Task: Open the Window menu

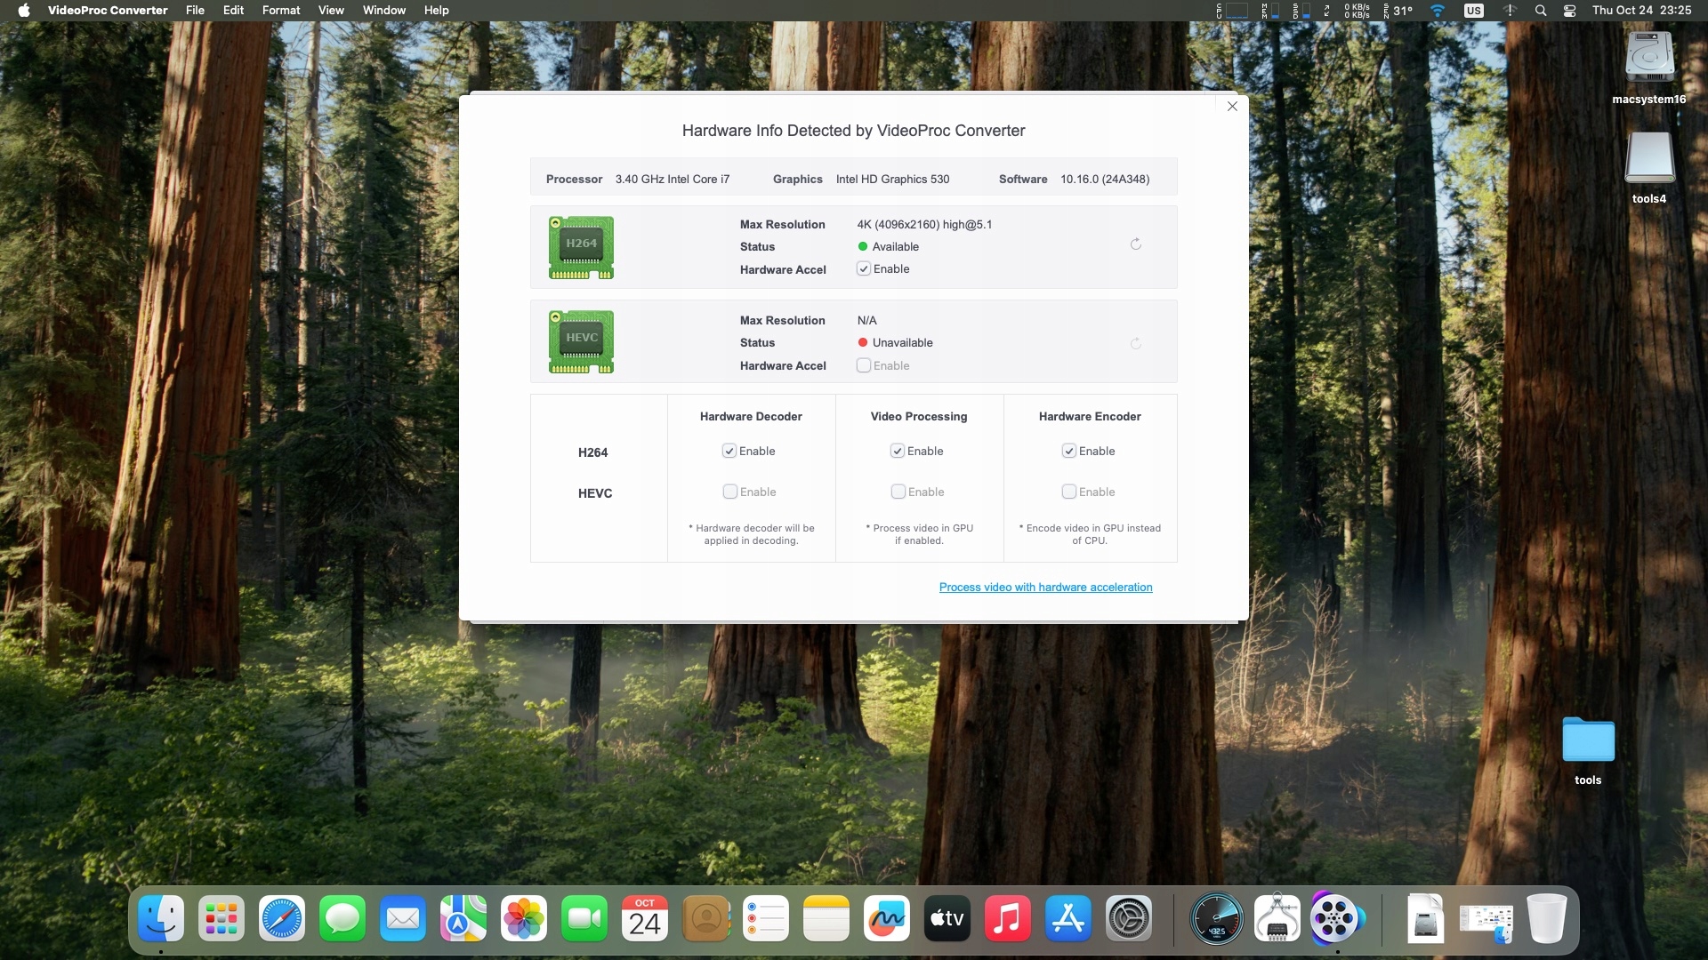Action: pos(383,11)
